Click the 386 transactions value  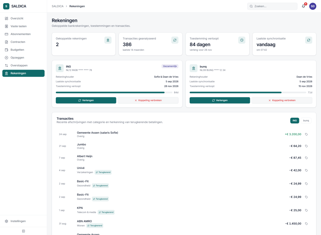(x=127, y=44)
